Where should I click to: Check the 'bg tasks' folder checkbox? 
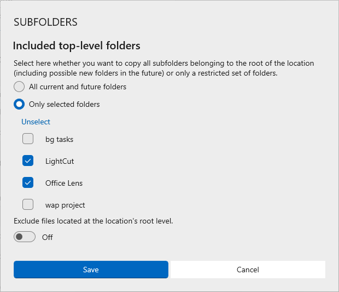tap(28, 139)
